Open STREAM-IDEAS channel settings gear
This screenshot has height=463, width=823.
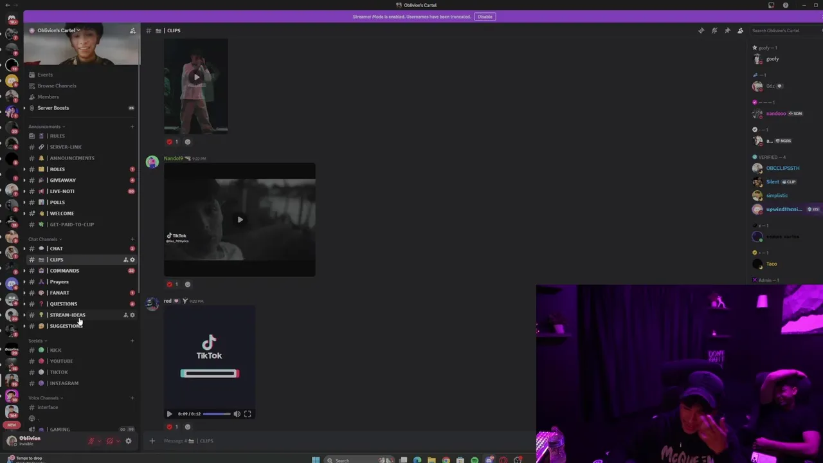[132, 315]
